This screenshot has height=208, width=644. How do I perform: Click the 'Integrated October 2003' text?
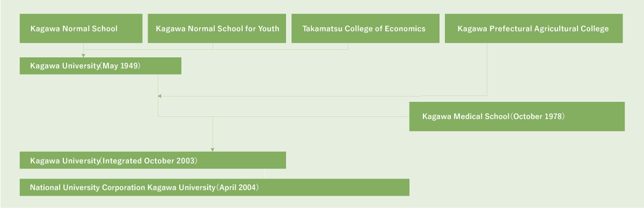pyautogui.click(x=150, y=160)
